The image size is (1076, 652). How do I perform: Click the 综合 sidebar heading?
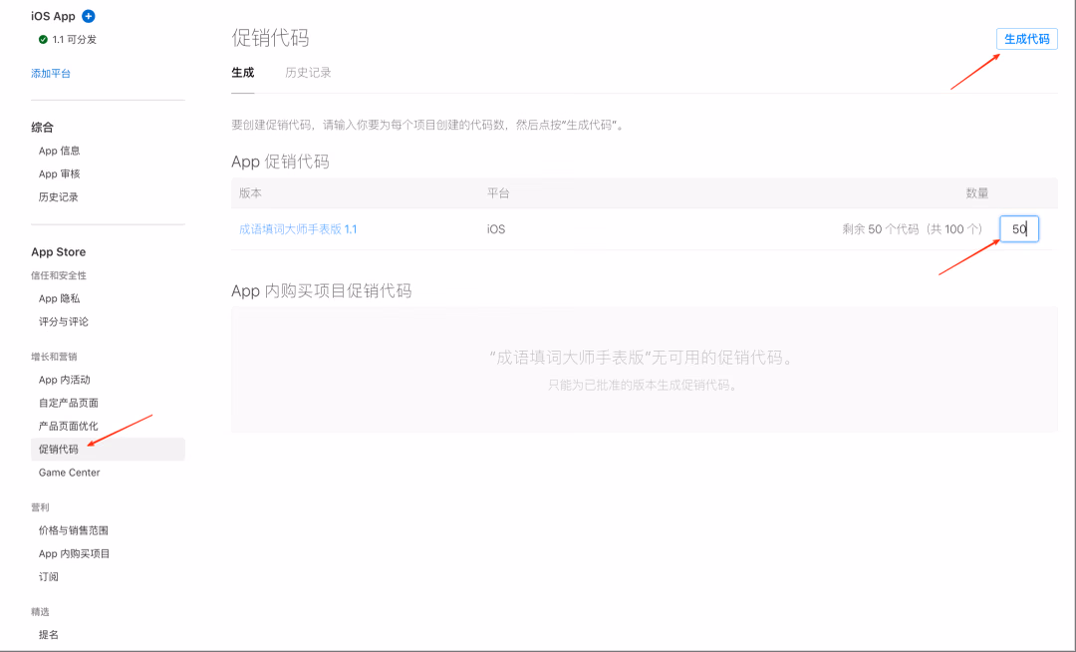point(42,128)
